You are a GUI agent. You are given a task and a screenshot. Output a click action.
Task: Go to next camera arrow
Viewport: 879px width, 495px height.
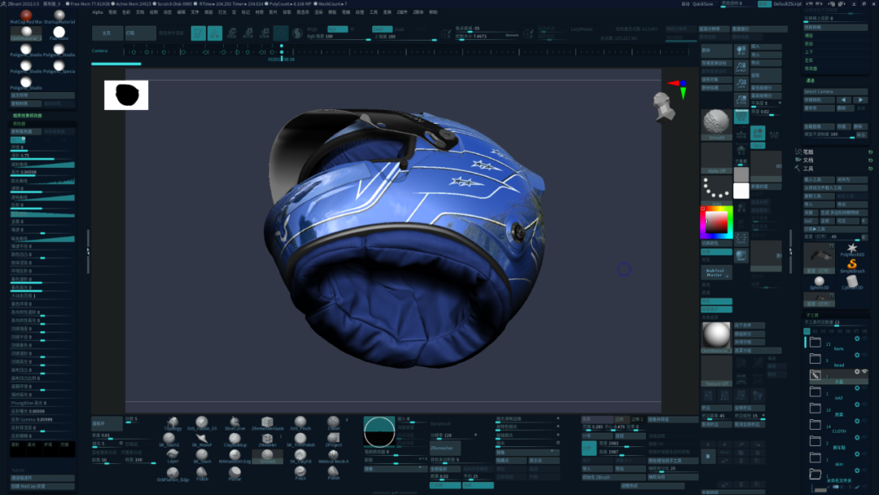tap(860, 100)
